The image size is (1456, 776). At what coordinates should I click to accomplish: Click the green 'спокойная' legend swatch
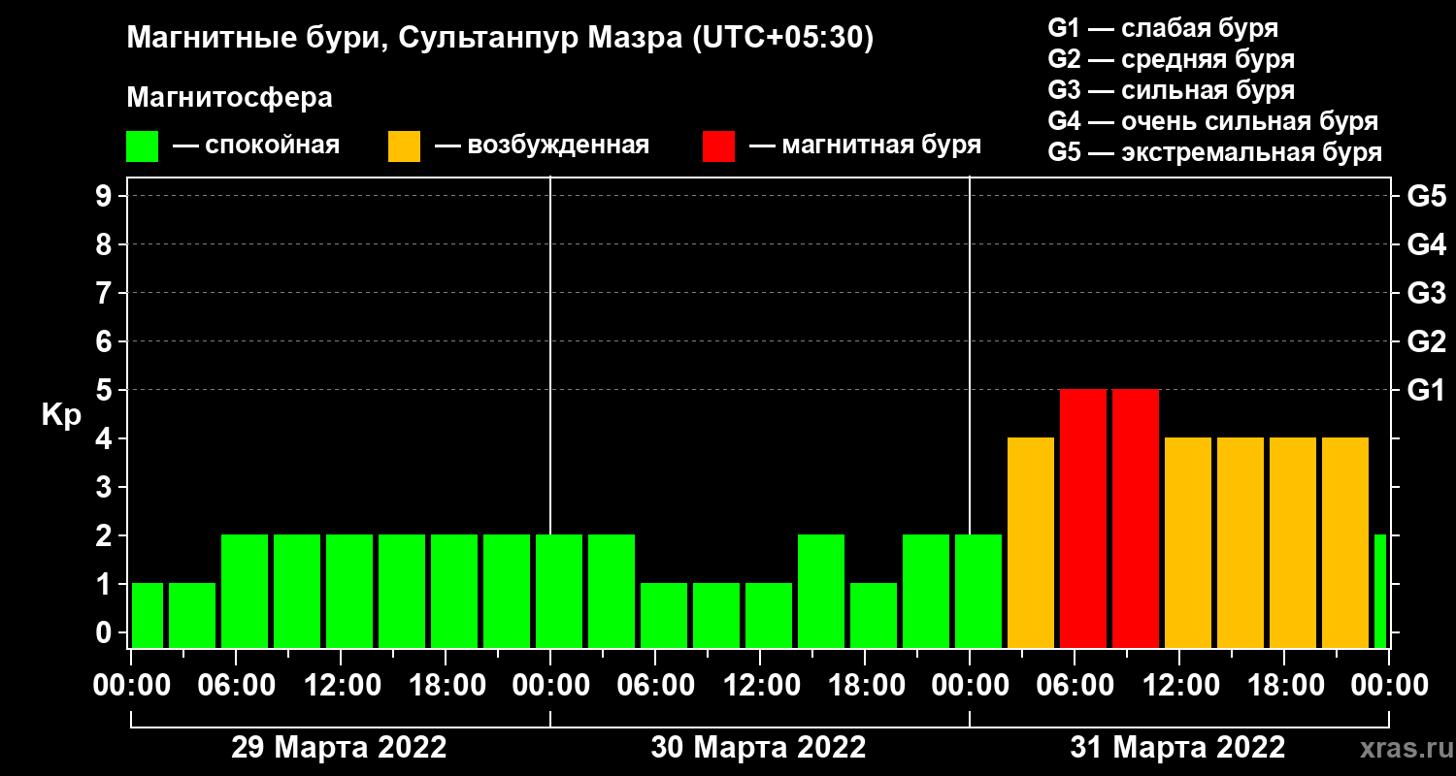point(142,146)
